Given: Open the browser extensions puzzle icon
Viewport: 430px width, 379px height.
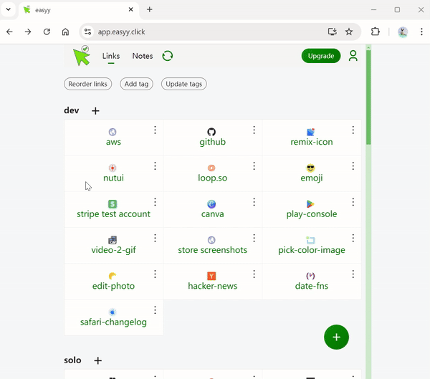Looking at the screenshot, I should [x=375, y=32].
